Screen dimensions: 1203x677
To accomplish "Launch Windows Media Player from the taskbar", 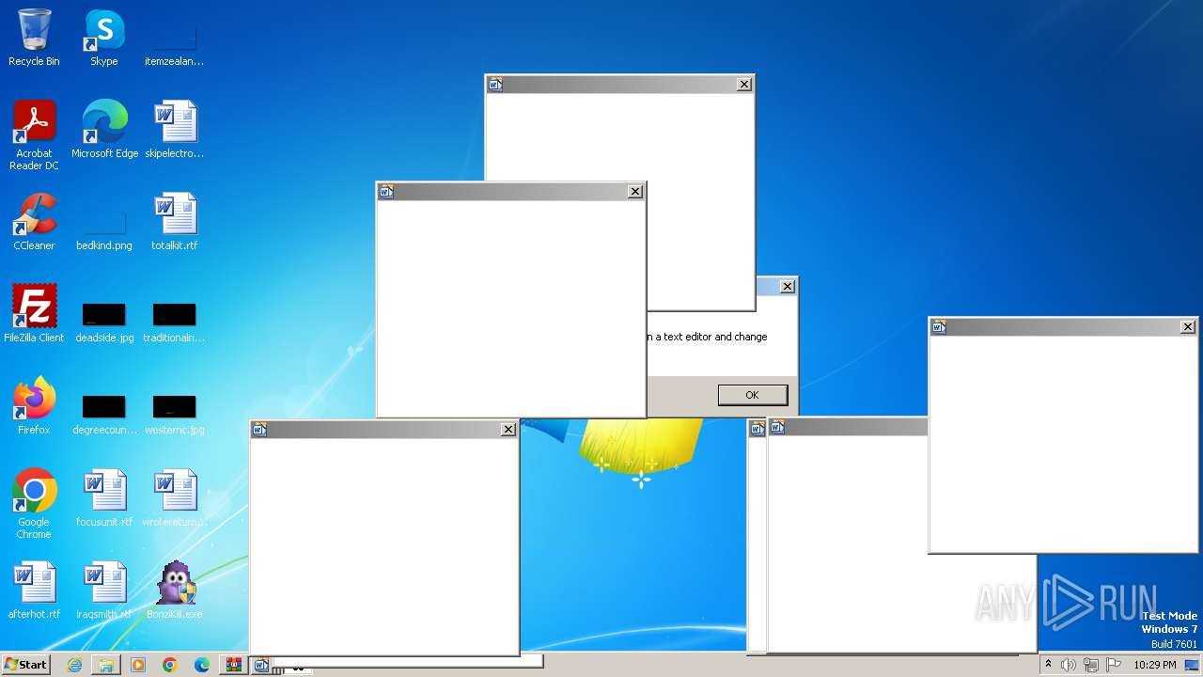I will point(138,665).
